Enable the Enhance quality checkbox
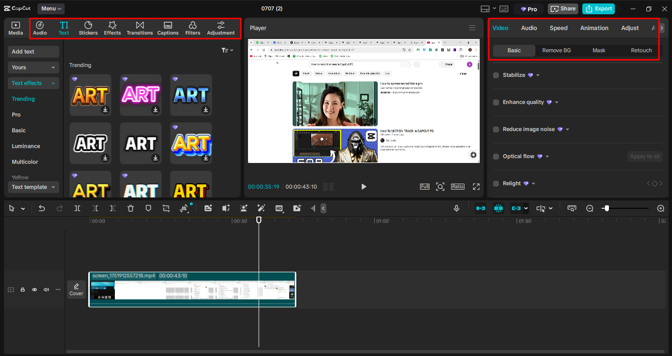 (496, 102)
